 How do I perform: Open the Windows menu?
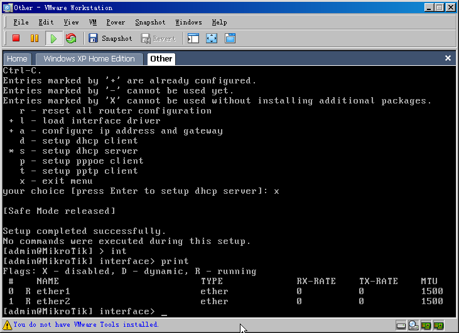pos(188,22)
